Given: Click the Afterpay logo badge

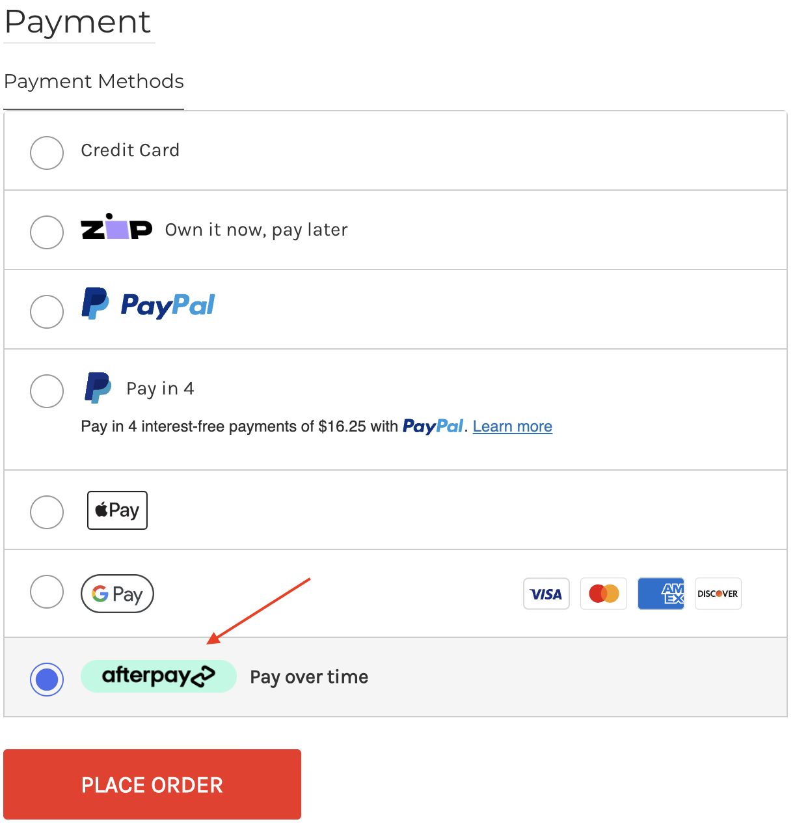Looking at the screenshot, I should coord(158,676).
